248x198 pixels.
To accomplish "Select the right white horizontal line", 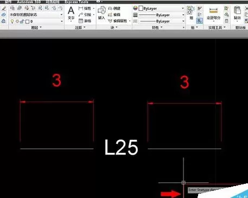I will coord(185,149).
